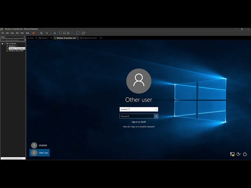This screenshot has height=188, width=251.
Task: Toggle the Show Library panel icon
Action: [x=60, y=33]
